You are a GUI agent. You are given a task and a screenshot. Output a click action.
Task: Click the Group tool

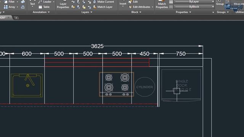[x=220, y=3]
